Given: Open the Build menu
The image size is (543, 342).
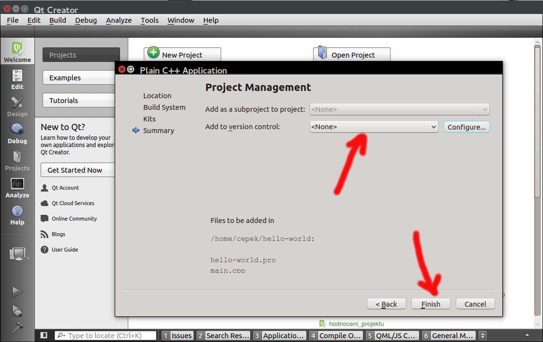Looking at the screenshot, I should 57,20.
